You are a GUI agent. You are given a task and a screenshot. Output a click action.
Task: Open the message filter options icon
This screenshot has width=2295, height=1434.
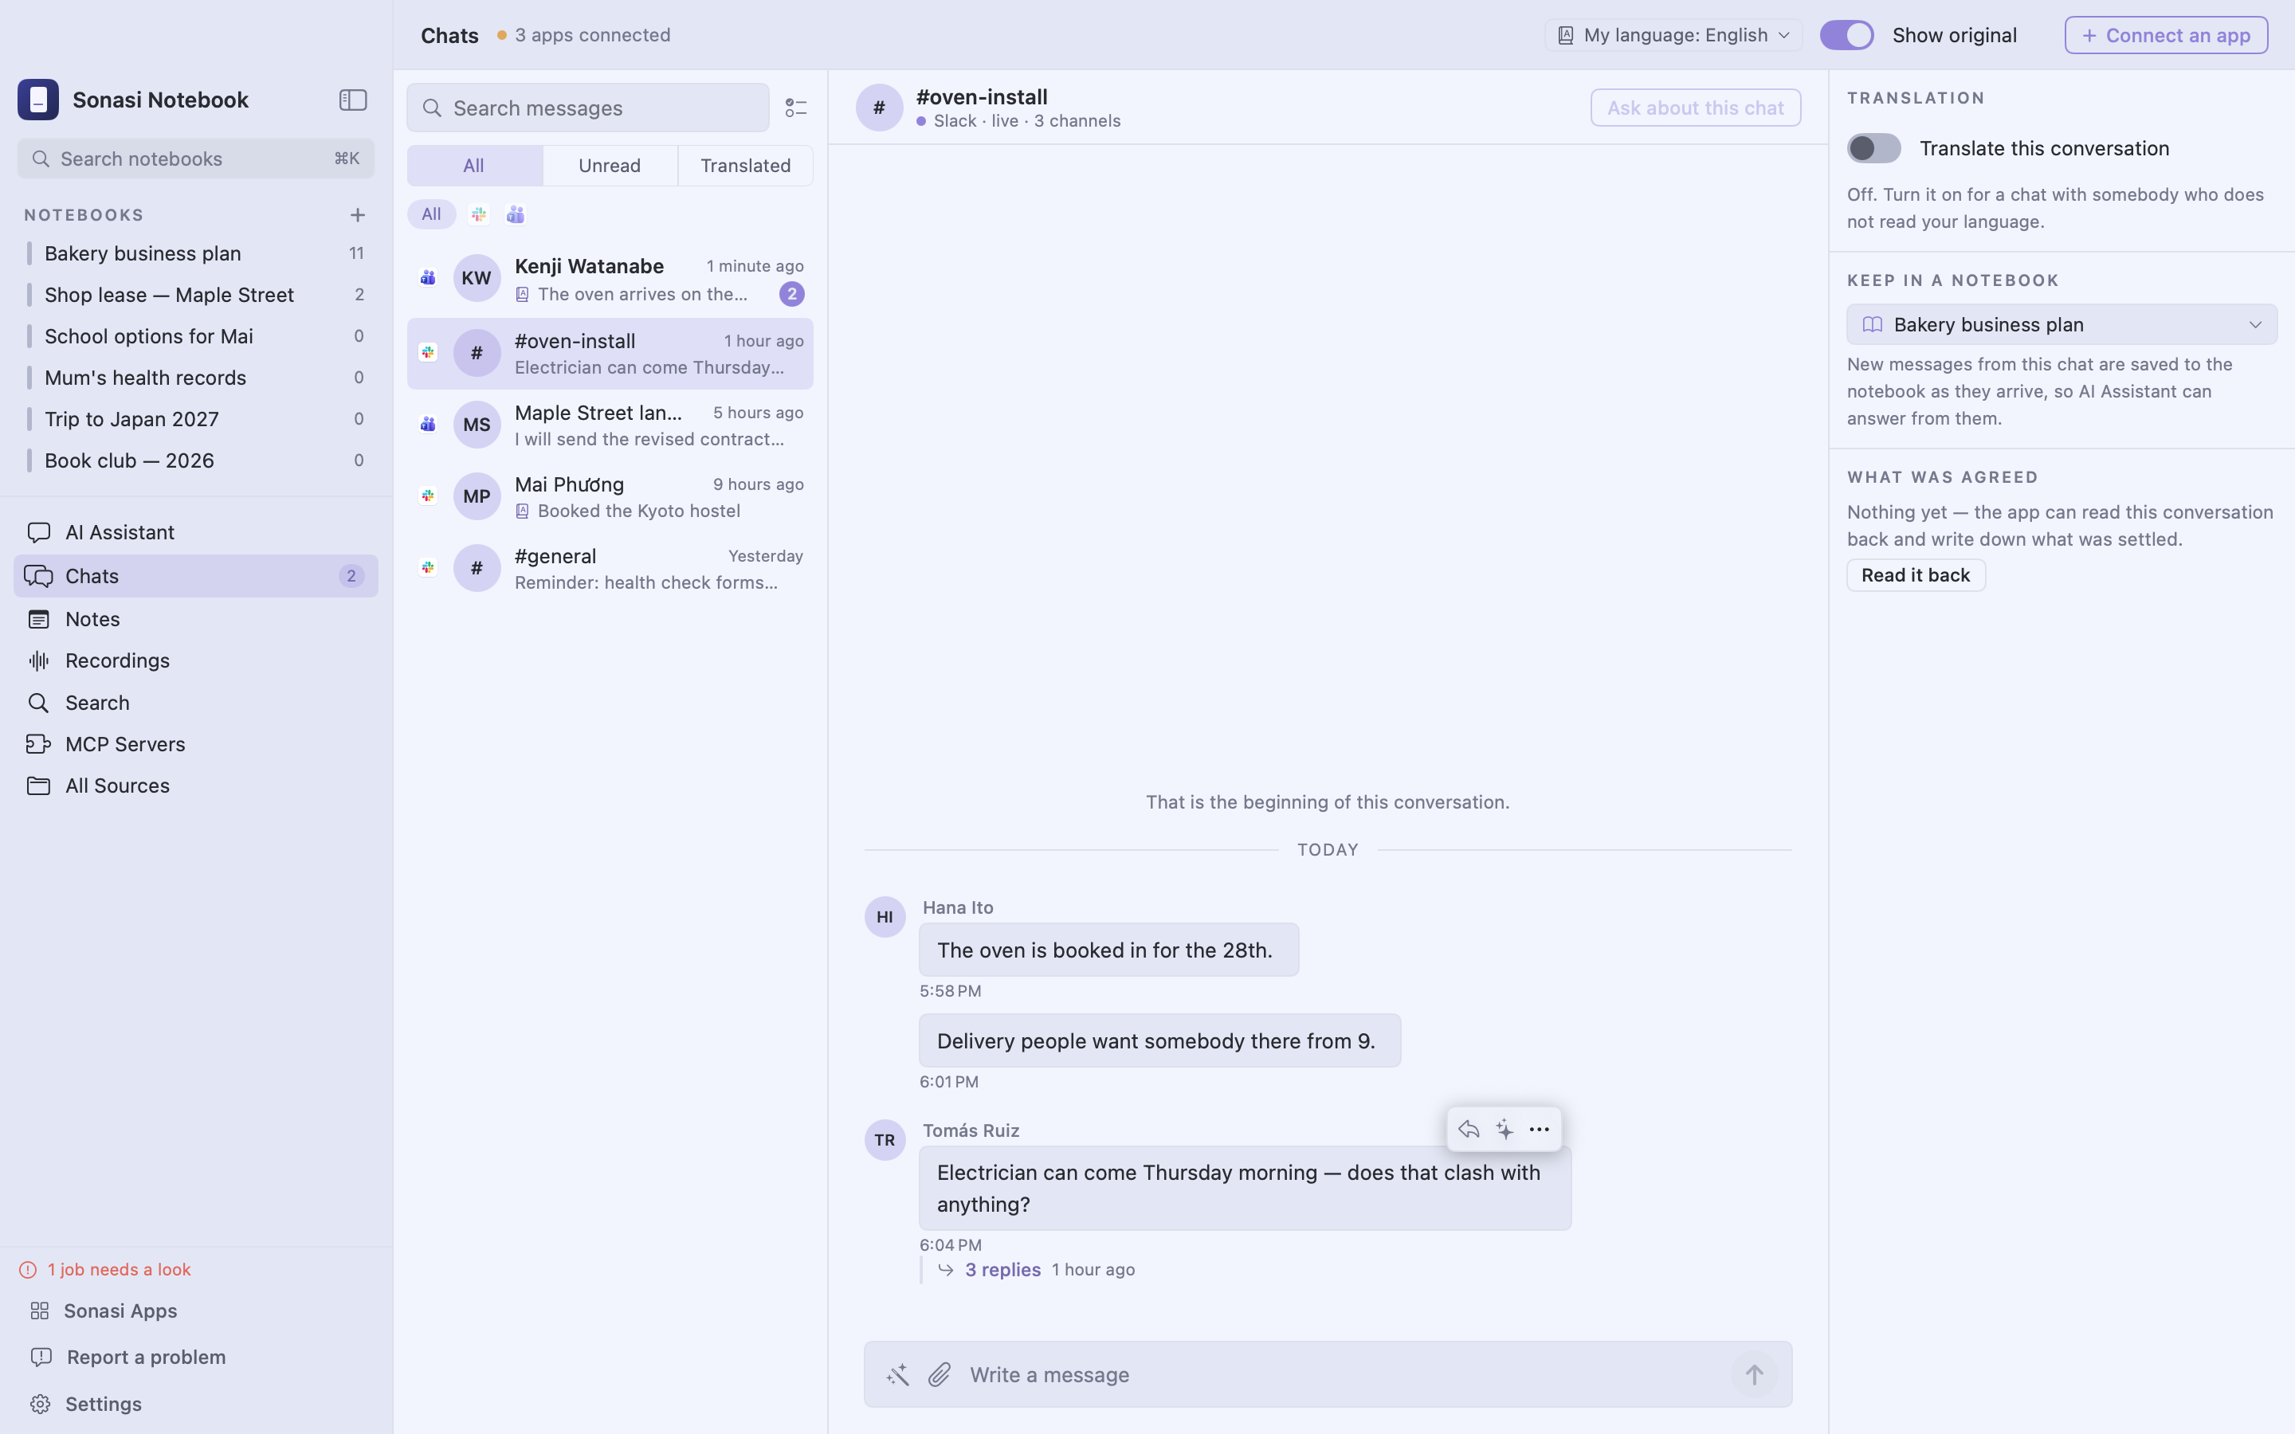(x=795, y=108)
